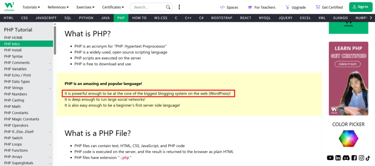Select the PYTHON tab in navbar

pos(86,18)
